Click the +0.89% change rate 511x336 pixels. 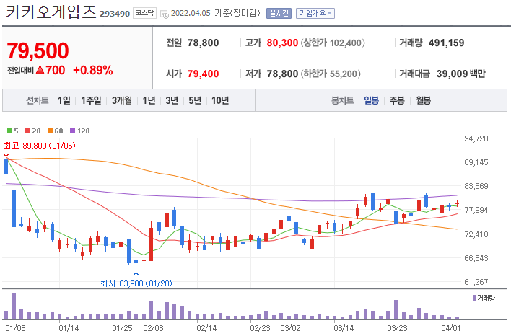click(x=93, y=70)
